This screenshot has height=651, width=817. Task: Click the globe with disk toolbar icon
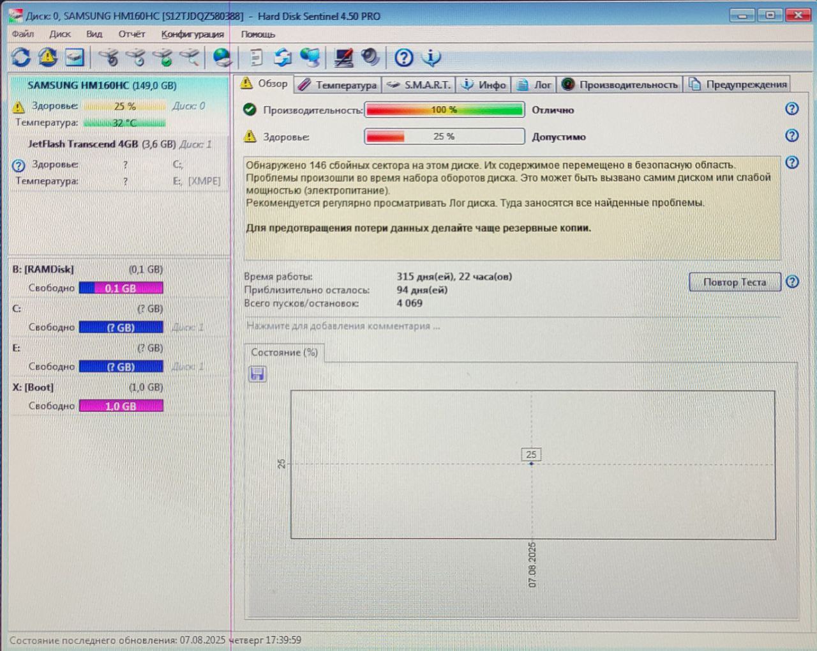pos(222,57)
